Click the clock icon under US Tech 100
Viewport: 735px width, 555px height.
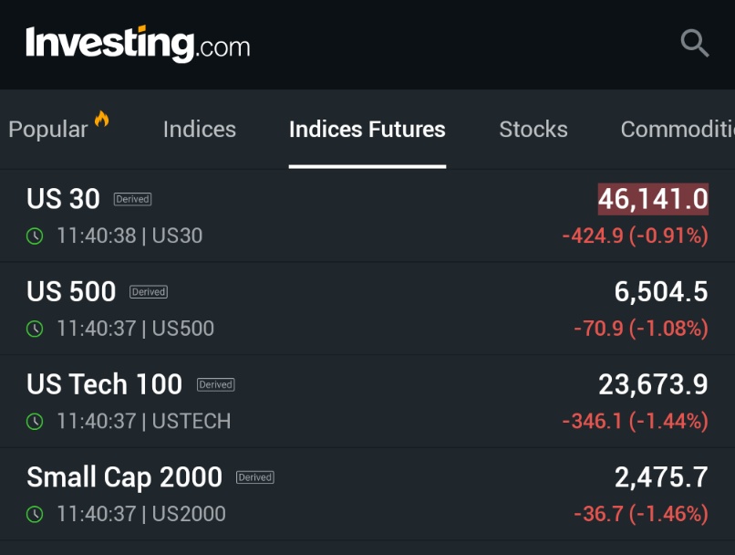pyautogui.click(x=35, y=422)
